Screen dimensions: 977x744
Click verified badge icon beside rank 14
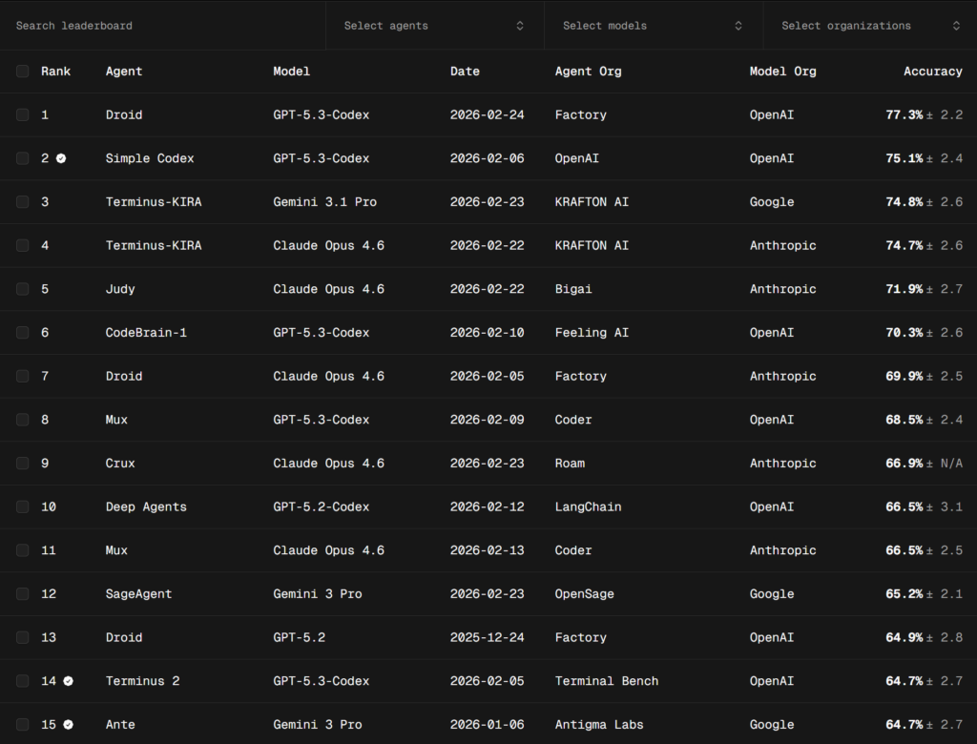68,681
